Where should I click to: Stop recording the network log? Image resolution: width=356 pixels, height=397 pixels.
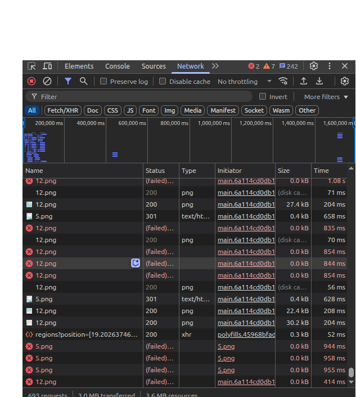31,81
